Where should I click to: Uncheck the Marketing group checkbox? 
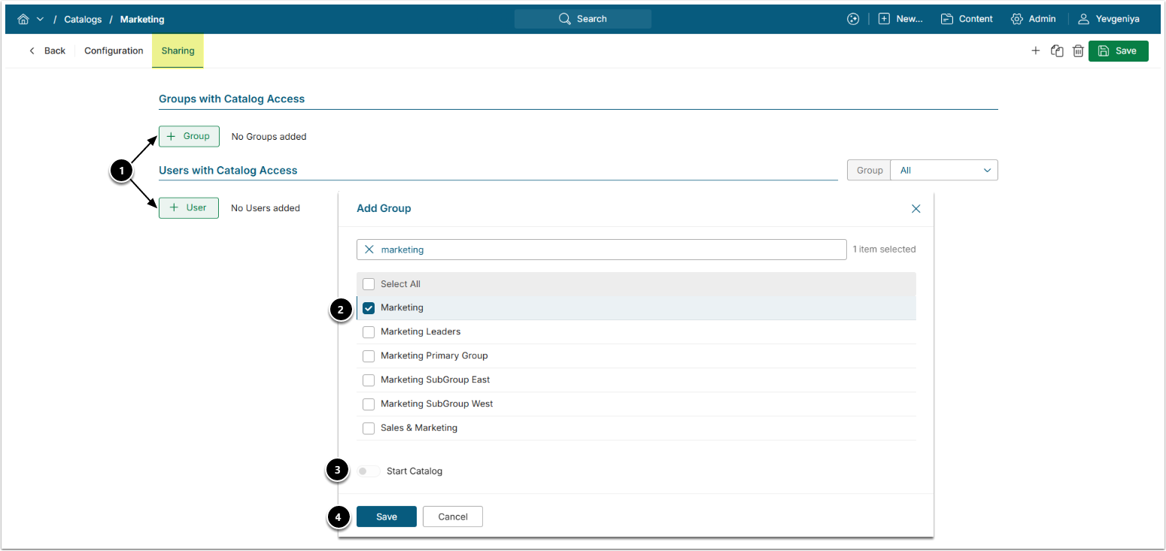(x=369, y=308)
